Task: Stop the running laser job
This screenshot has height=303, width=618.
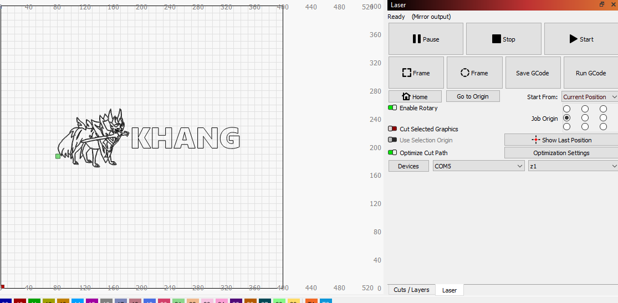Action: click(x=503, y=39)
